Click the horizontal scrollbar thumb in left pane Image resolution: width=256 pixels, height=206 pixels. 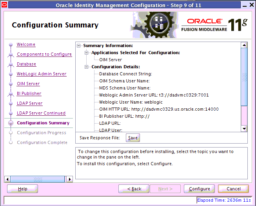[x=38, y=179]
